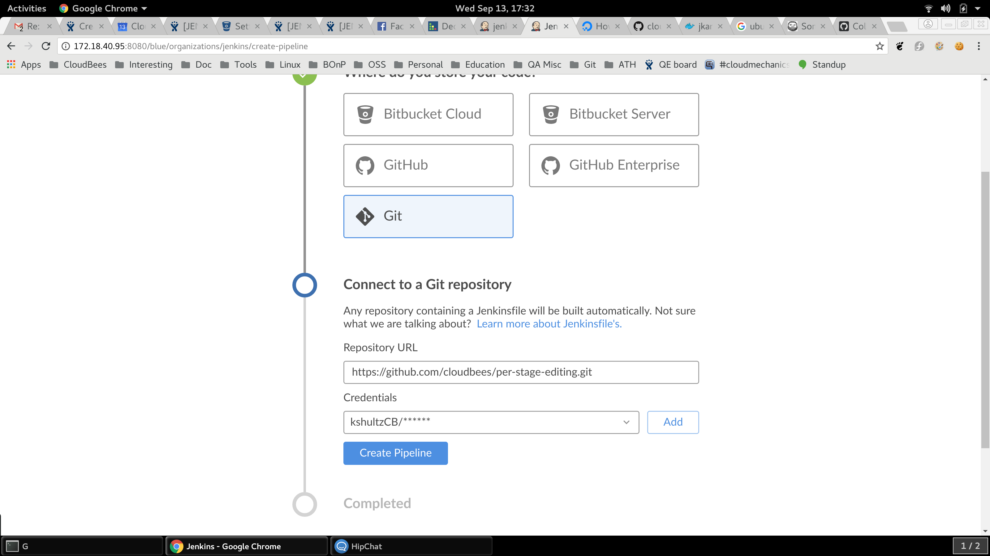Open Chrome's three-dot menu
Screen dimensions: 990x556
[x=979, y=46]
